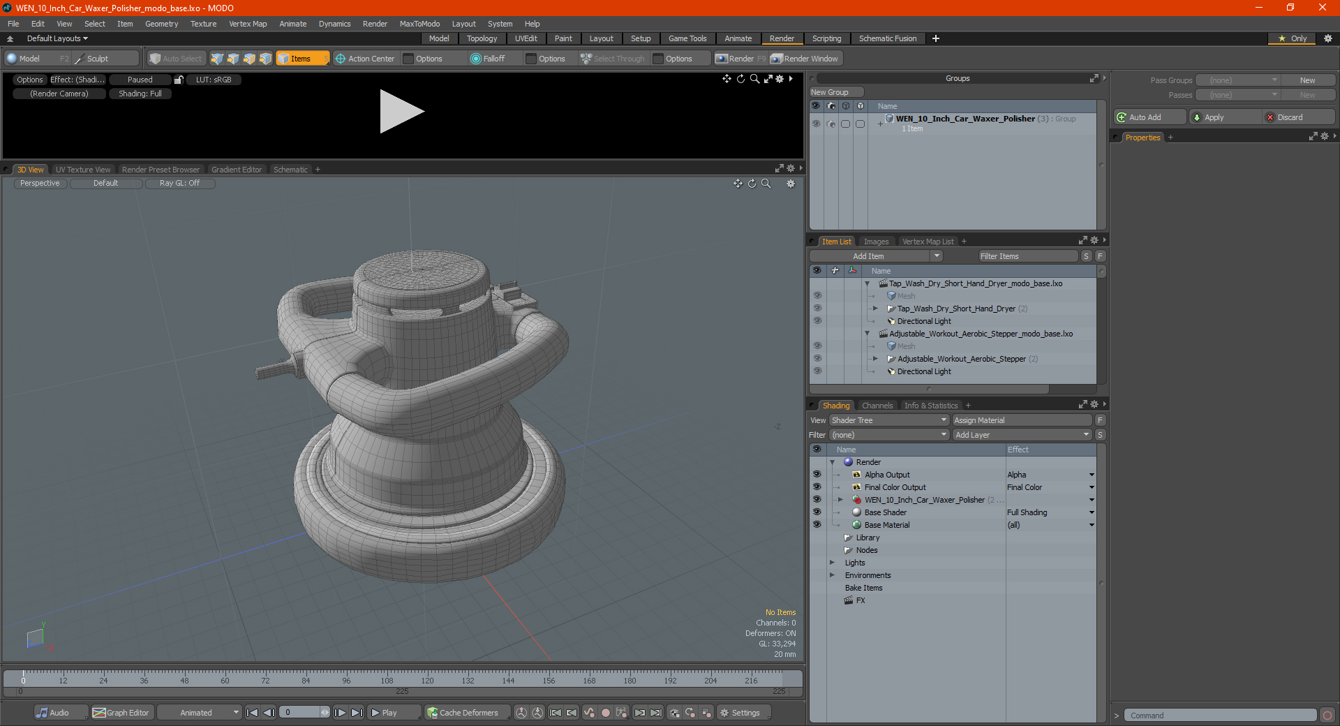
Task: Go to last frame in transport
Action: coord(357,713)
